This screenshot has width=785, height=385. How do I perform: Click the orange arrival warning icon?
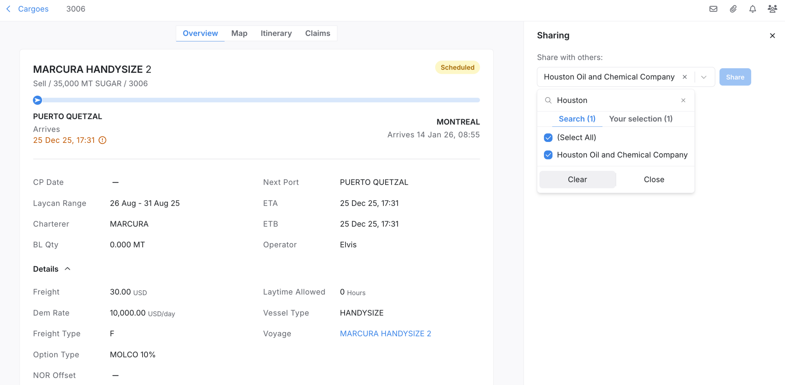click(x=102, y=140)
